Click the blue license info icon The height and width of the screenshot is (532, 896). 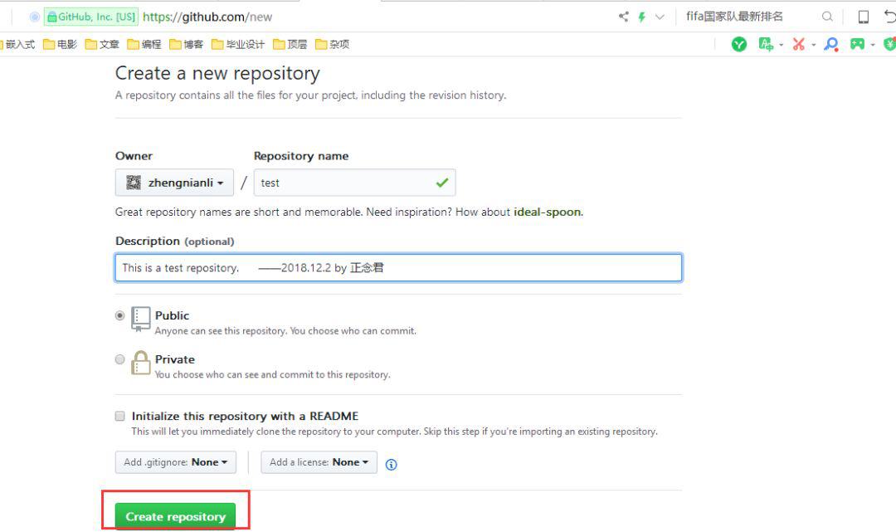point(391,465)
